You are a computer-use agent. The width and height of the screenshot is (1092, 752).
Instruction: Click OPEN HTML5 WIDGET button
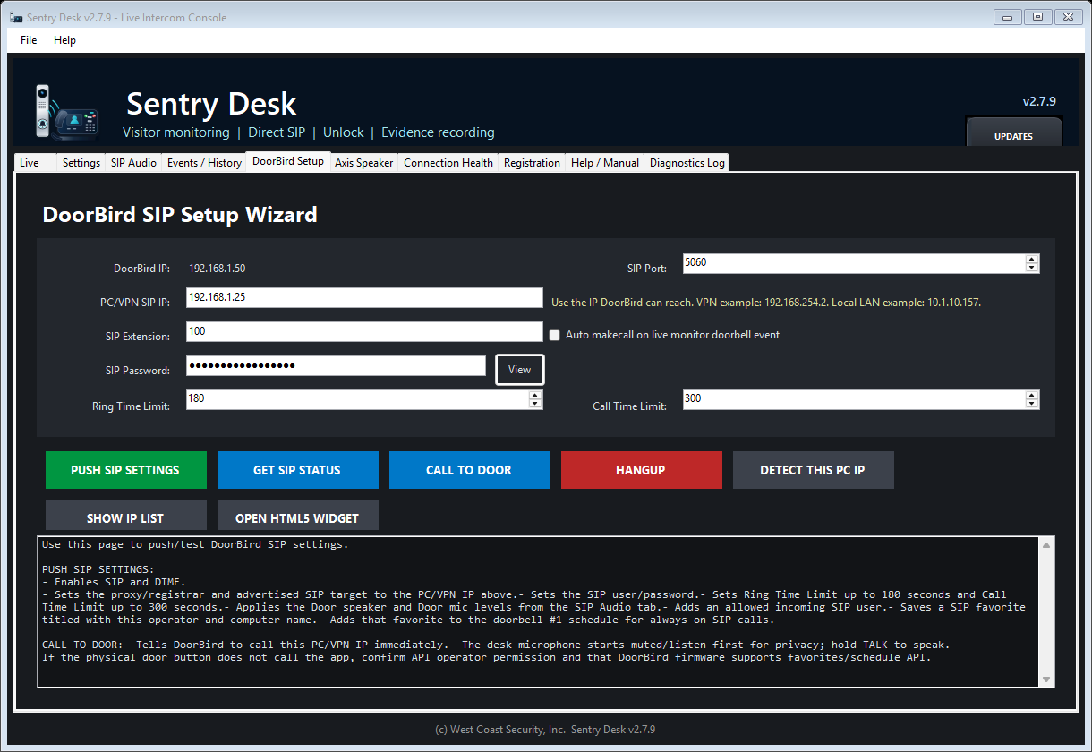297,516
